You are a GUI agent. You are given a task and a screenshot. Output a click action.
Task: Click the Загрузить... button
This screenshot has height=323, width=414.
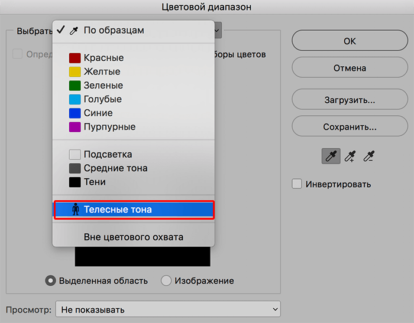tap(350, 99)
